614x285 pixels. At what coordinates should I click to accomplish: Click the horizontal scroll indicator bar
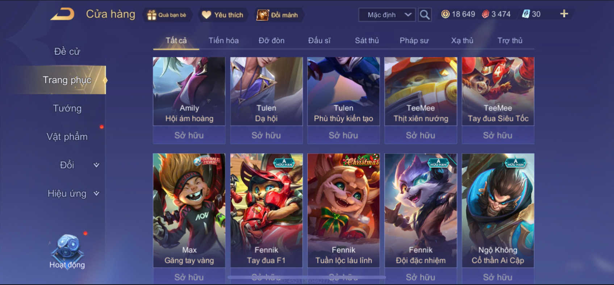pos(307,277)
